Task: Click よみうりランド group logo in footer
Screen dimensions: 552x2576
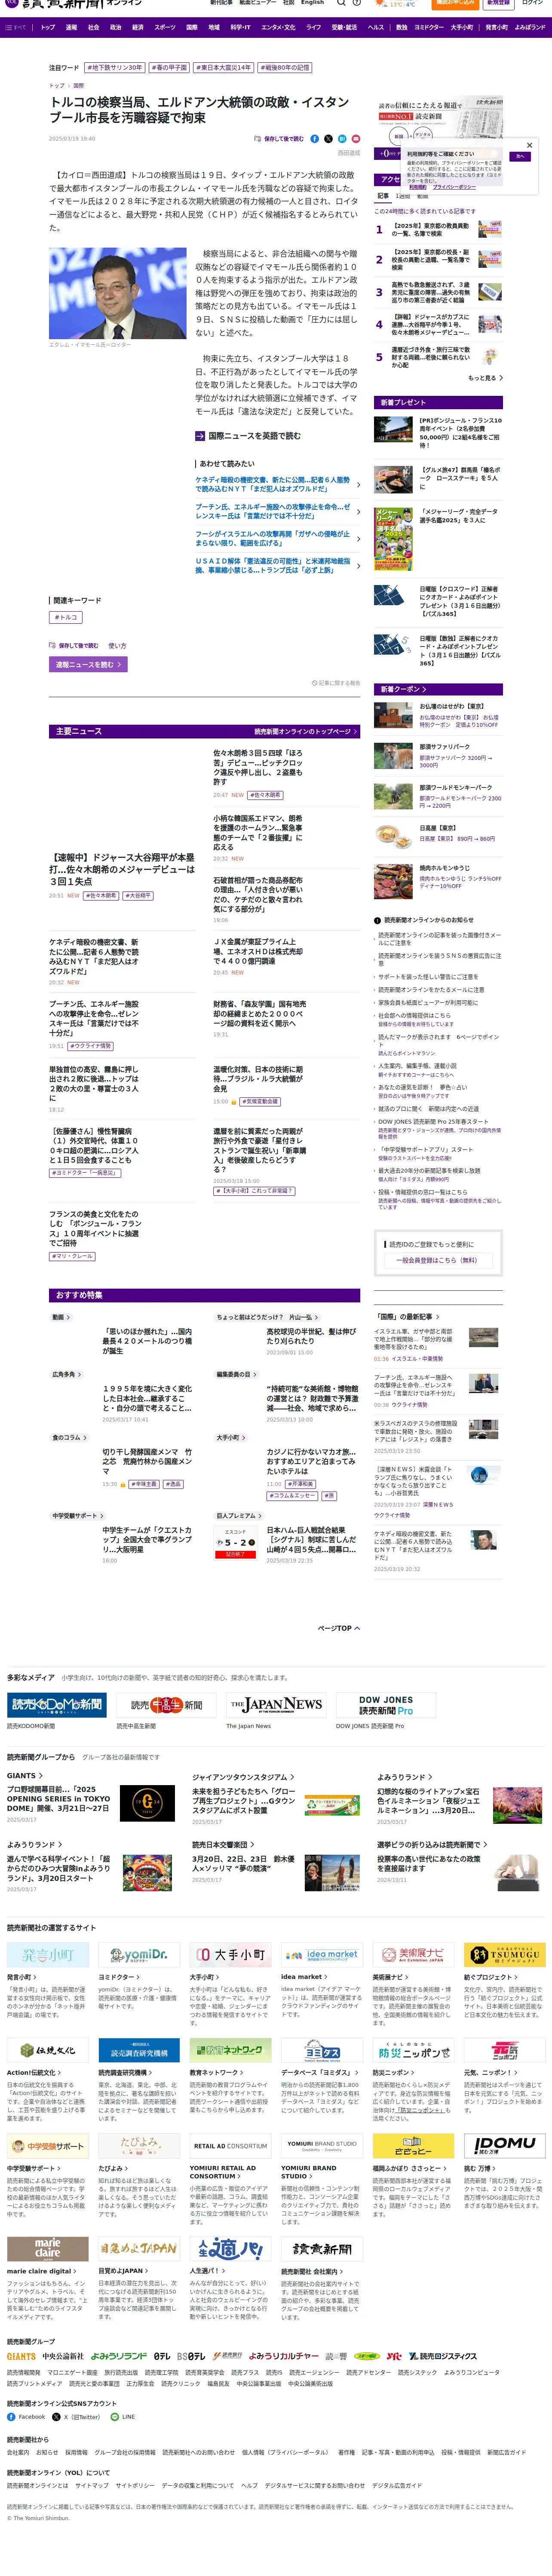Action: click(x=120, y=2356)
